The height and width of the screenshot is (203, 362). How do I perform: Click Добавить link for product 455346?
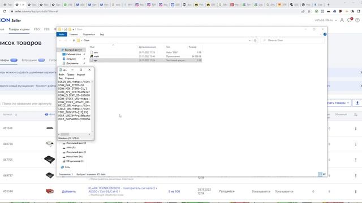pos(69,192)
